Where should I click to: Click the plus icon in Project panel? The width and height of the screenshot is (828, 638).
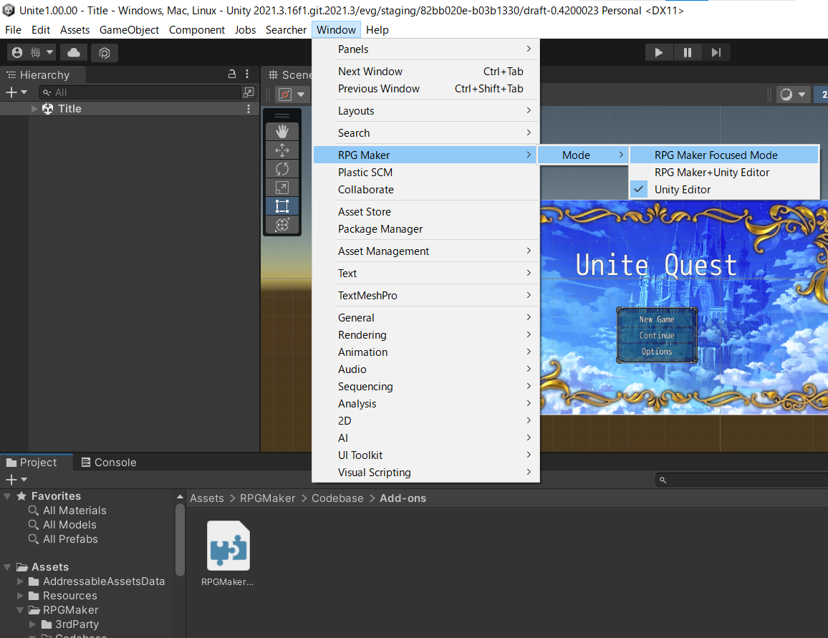(11, 480)
